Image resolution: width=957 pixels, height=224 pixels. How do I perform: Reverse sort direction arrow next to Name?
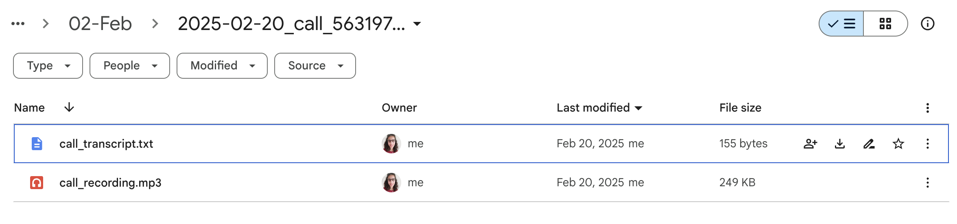coord(69,108)
